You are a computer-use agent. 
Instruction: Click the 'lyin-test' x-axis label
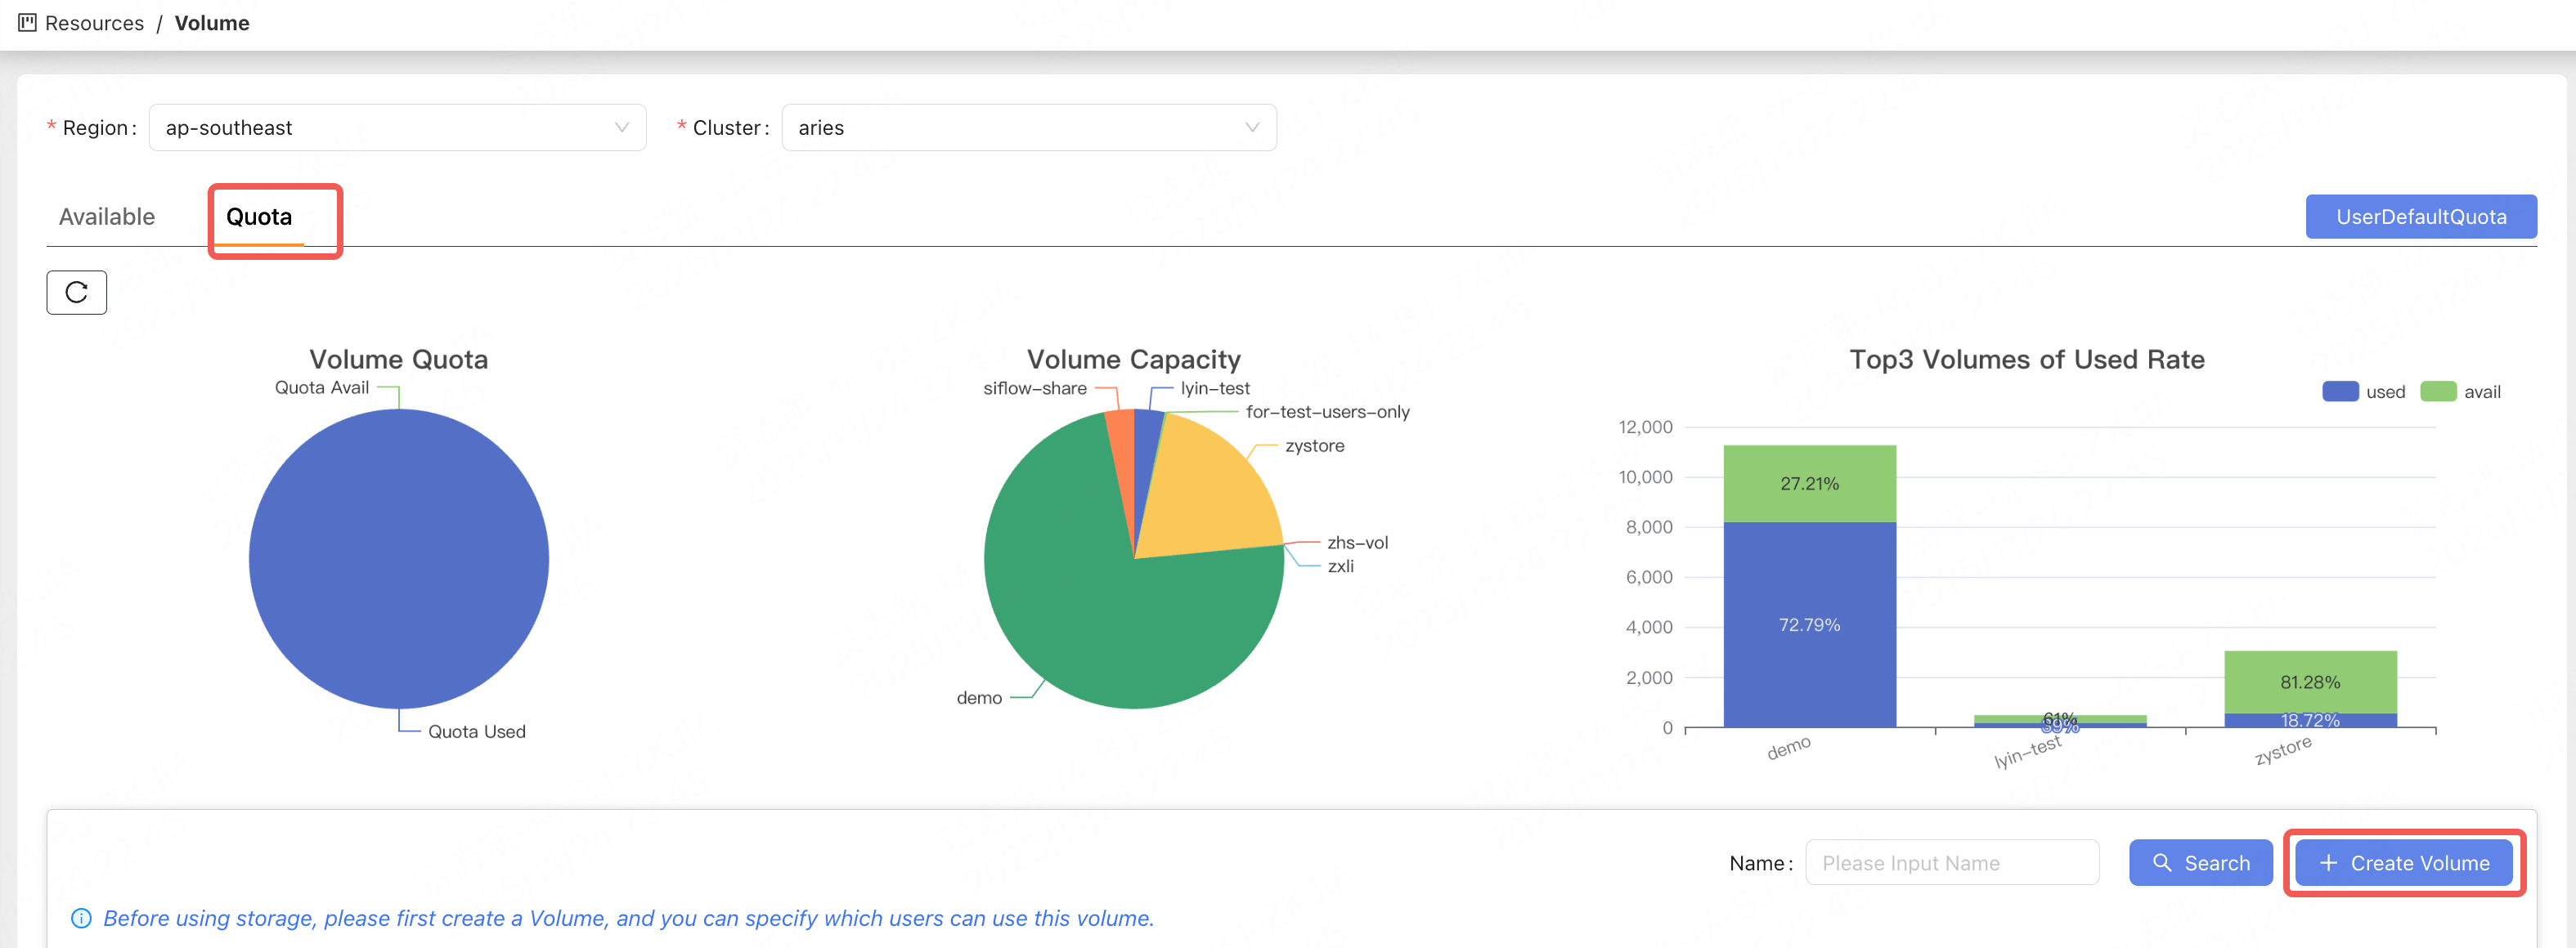coord(2028,752)
